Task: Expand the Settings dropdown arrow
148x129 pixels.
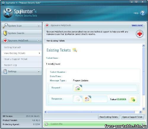Action: click(39, 72)
